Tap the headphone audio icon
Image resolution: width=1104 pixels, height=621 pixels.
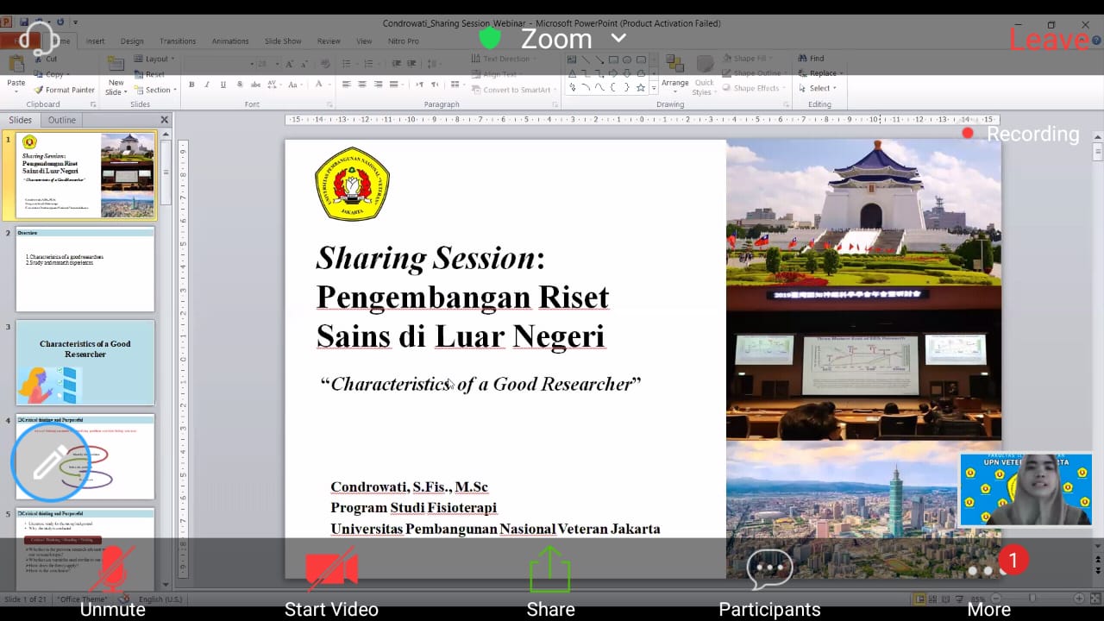[39, 39]
